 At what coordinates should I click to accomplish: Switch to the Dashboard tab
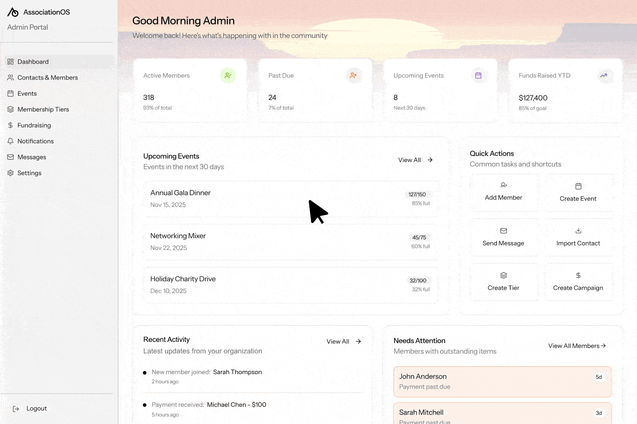33,61
